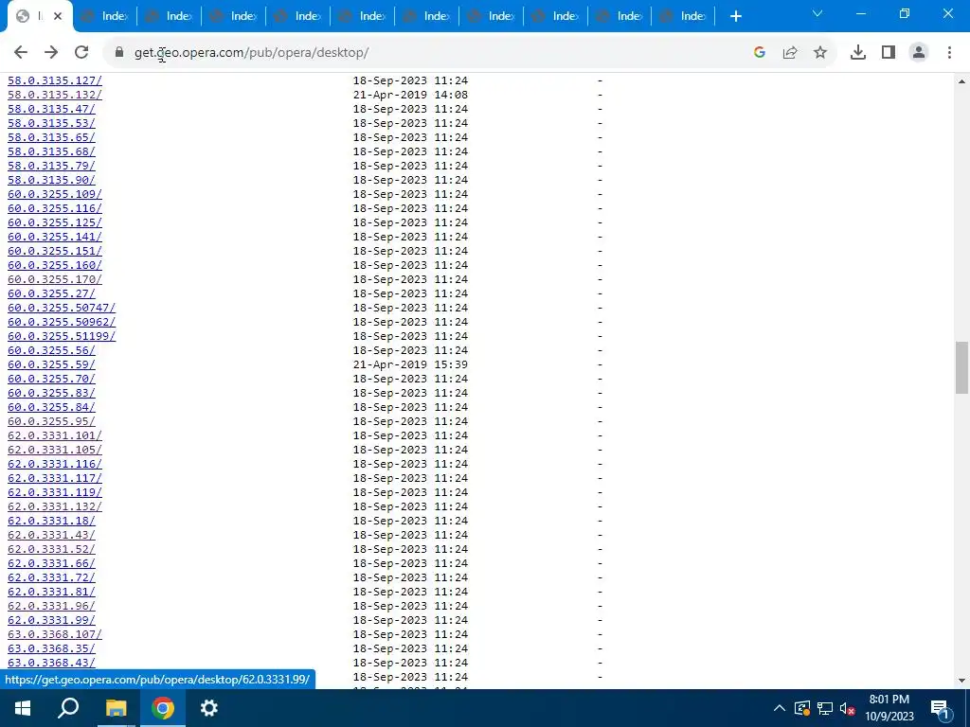970x727 pixels.
Task: Open the 60.0.3255.109/ folder link
Action: (54, 194)
